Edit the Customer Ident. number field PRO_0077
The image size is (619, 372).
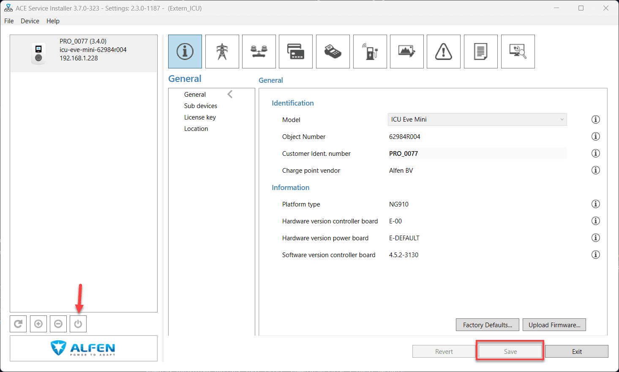click(x=477, y=153)
